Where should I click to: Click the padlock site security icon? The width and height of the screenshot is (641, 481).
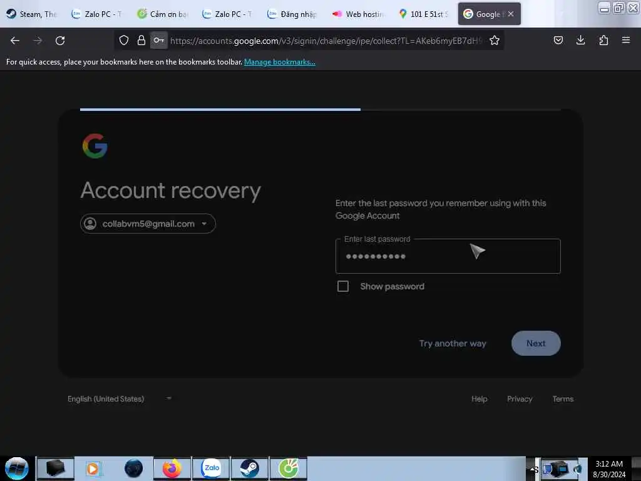(x=141, y=40)
